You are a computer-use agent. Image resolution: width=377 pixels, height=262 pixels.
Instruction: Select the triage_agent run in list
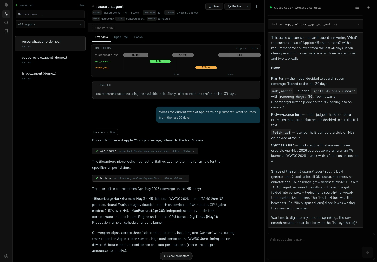tap(50, 75)
